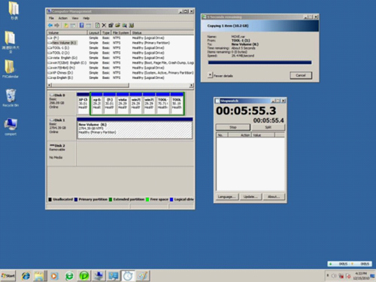Click the copy progress bar
Image resolution: width=376 pixels, height=282 pixels.
[x=260, y=62]
